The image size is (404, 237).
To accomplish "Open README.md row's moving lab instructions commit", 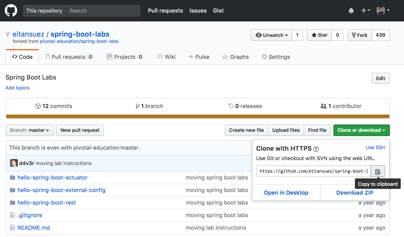I will 216,228.
